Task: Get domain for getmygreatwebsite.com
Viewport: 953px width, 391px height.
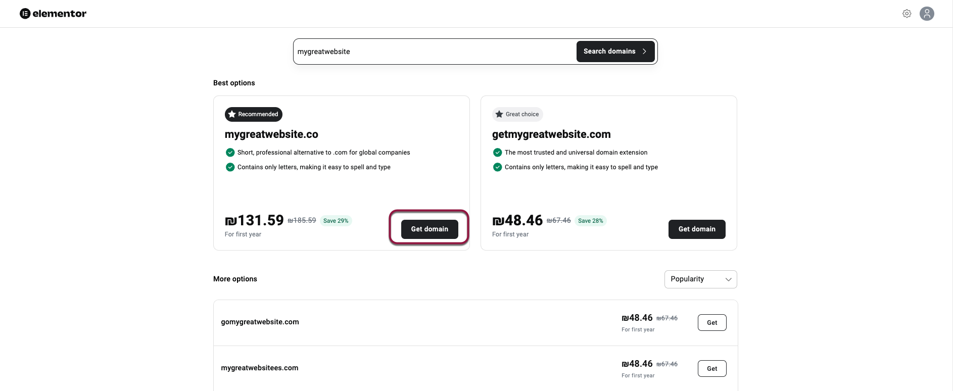Action: (697, 229)
